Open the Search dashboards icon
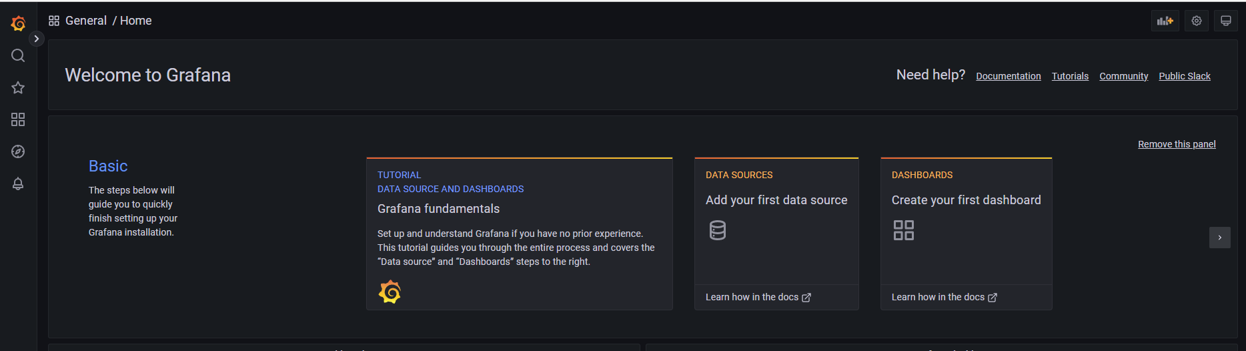This screenshot has width=1246, height=351. (18, 55)
